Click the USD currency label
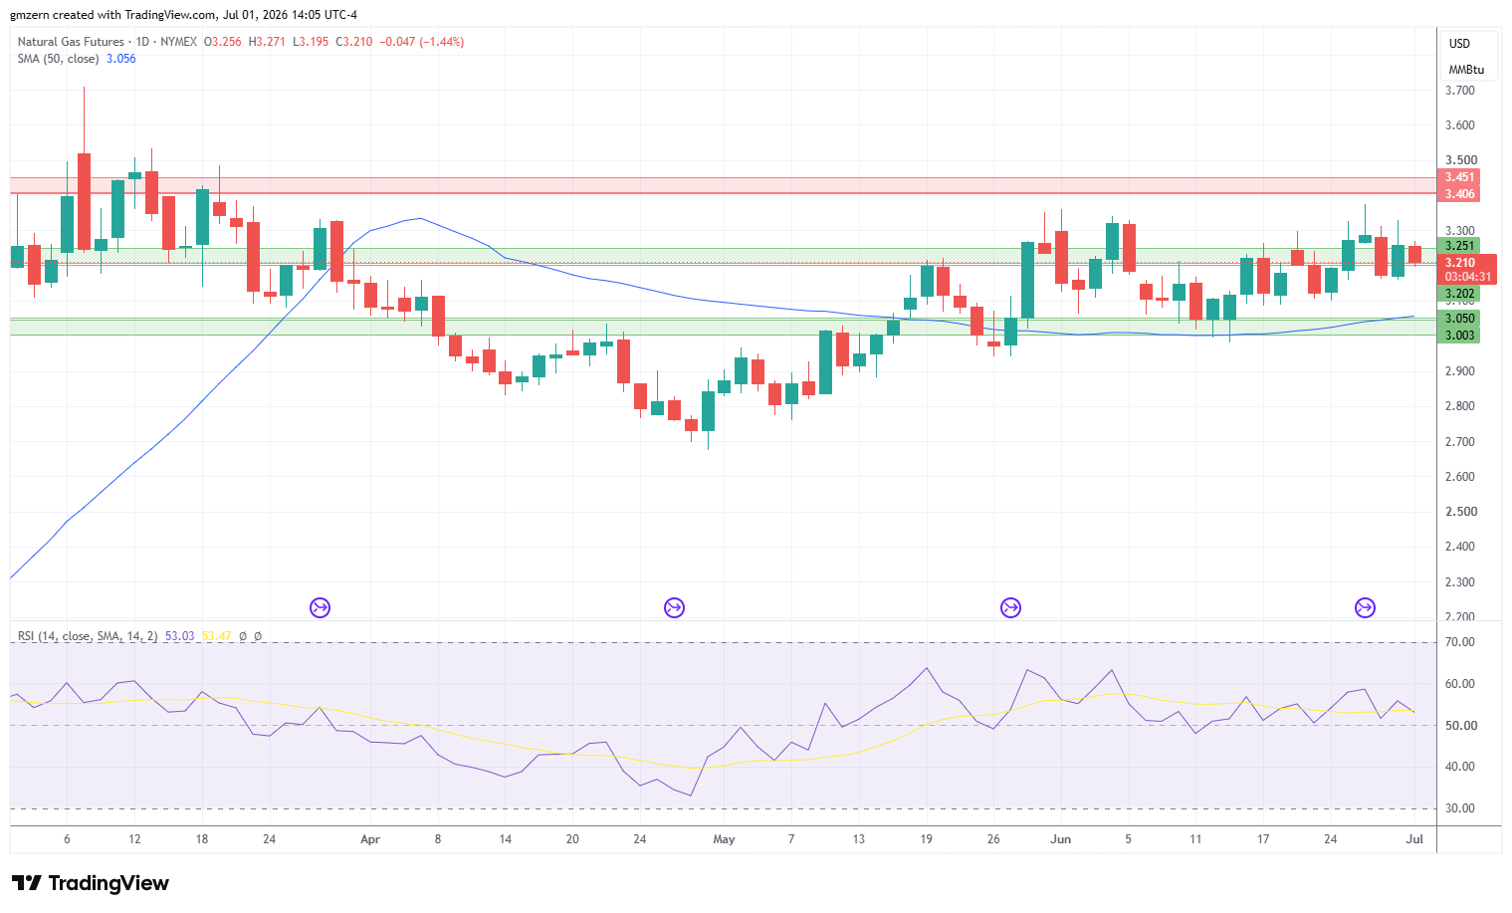1512x913 pixels. point(1459,44)
